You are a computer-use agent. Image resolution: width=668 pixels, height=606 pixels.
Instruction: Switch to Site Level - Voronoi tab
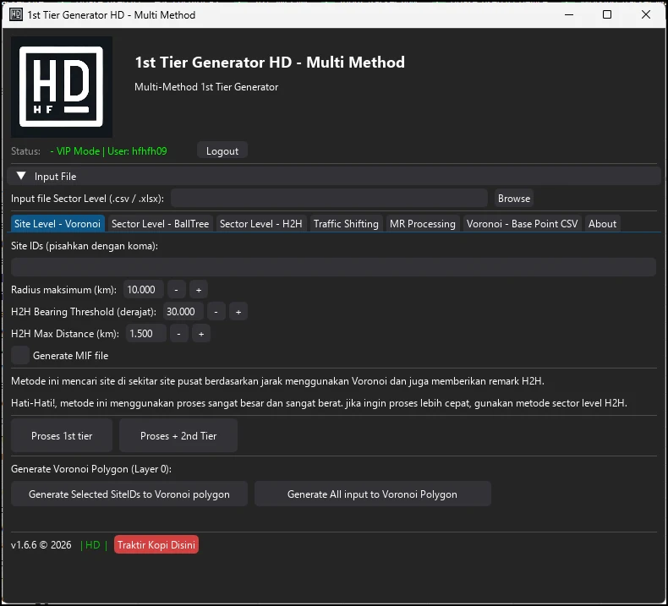click(x=57, y=224)
